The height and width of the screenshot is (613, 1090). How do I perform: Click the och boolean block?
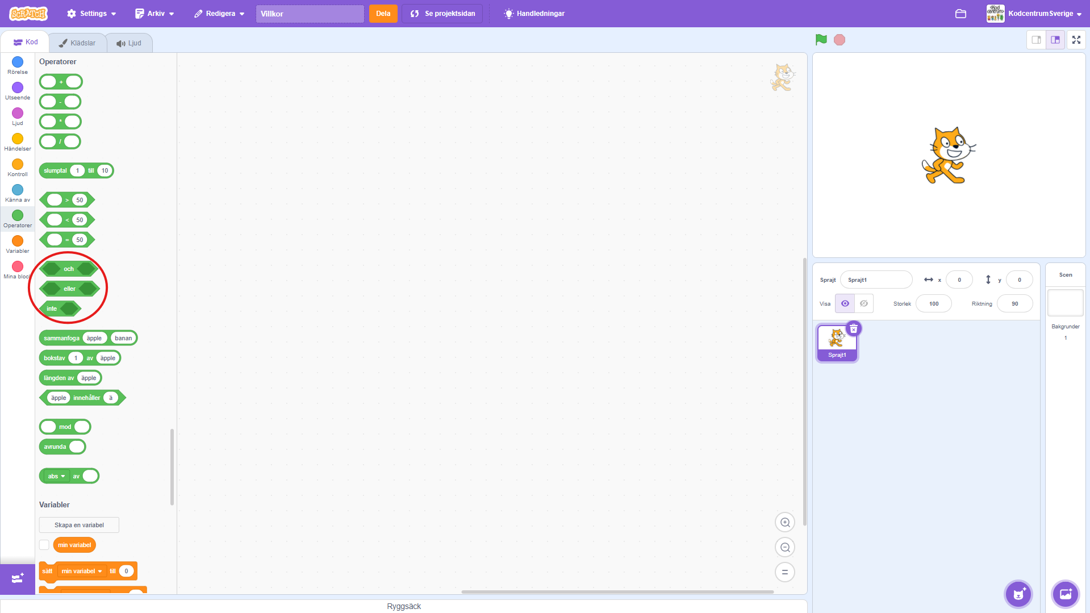coord(69,269)
